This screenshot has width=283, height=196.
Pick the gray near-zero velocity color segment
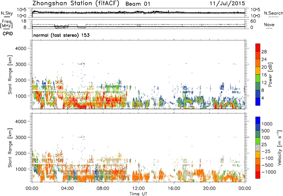(258, 148)
